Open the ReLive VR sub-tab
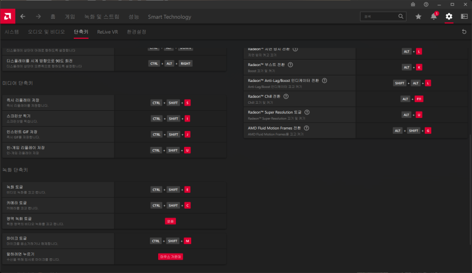 107,32
